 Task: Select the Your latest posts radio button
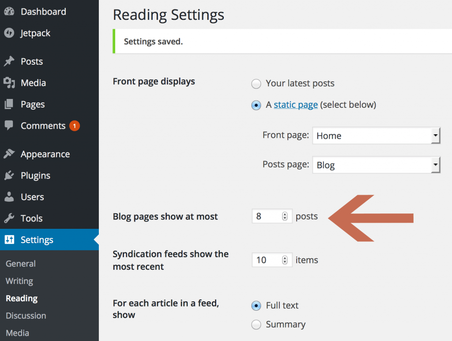tap(256, 83)
